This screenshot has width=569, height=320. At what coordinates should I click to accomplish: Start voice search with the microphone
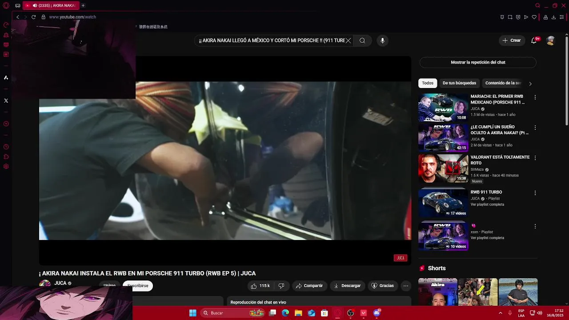point(382,40)
